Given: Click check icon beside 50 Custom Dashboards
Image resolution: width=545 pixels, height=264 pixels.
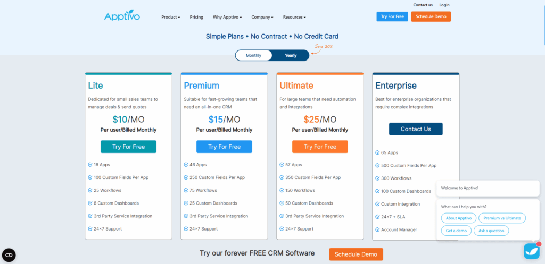Looking at the screenshot, I should (282, 203).
